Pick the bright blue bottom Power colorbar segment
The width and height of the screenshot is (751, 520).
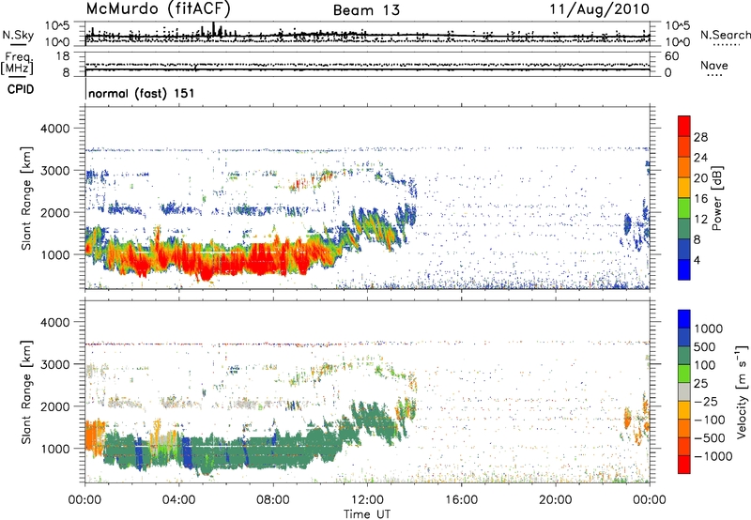point(684,269)
